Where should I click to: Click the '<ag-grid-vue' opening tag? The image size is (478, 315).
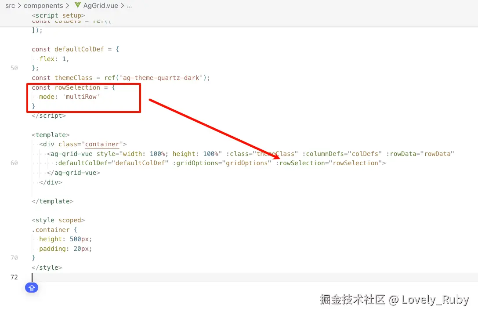[69, 154]
